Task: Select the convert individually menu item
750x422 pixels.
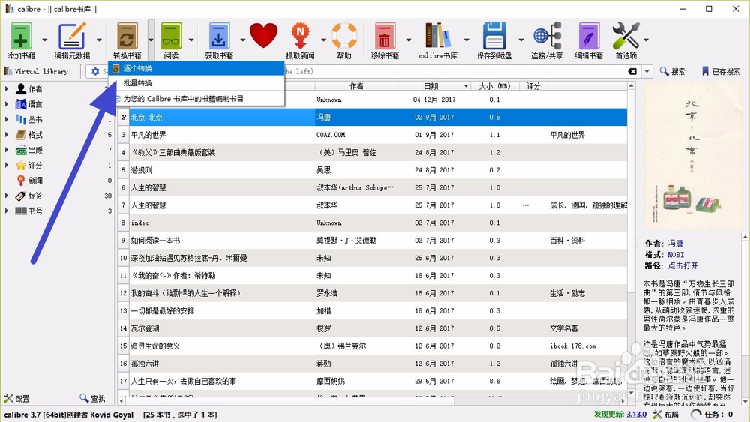Action: tap(196, 68)
